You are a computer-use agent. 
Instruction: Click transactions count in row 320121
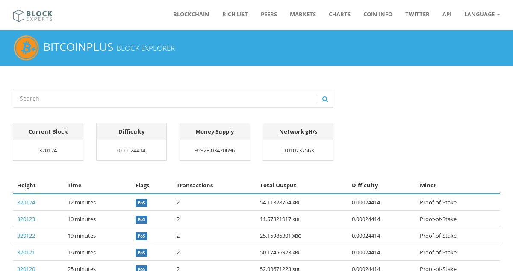point(178,252)
